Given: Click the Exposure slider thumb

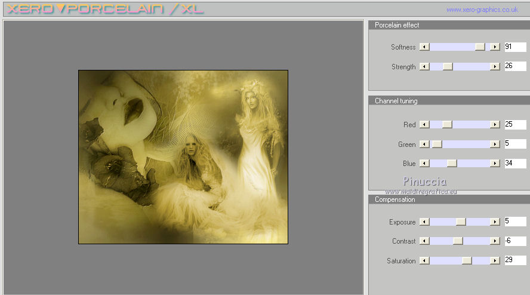Looking at the screenshot, I should click(x=461, y=222).
